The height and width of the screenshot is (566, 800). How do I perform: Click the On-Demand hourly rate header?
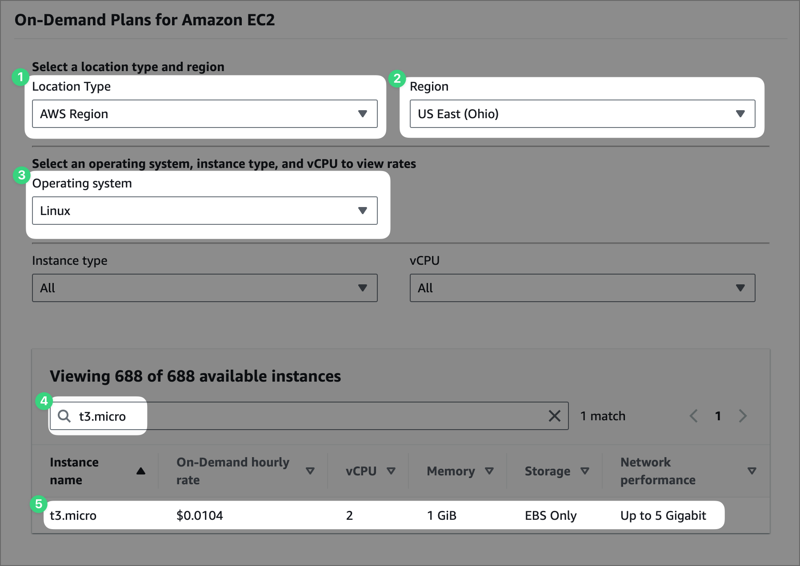(233, 471)
